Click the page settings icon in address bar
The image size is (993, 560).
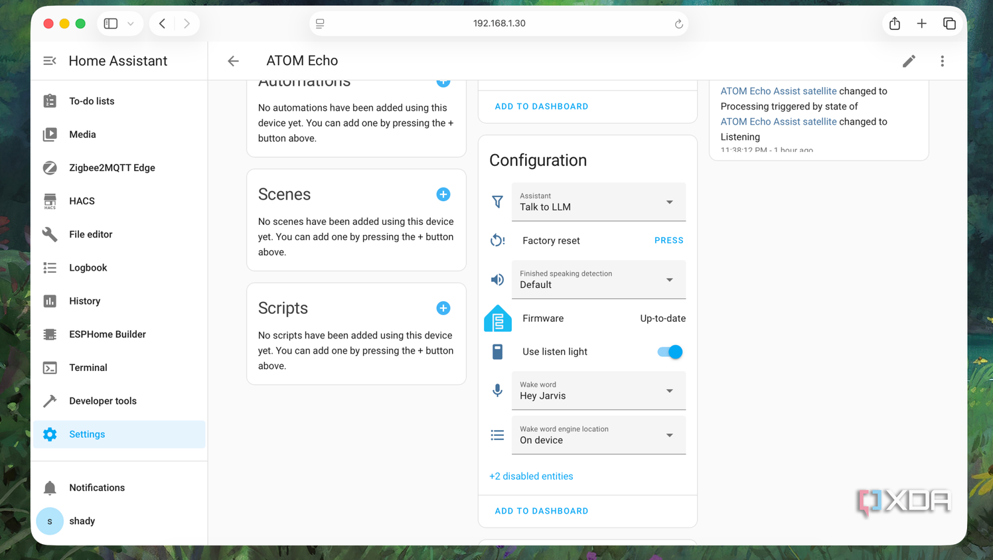tap(320, 23)
